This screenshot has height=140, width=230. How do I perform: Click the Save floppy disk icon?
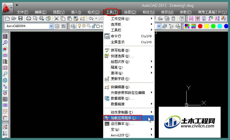click(20, 18)
